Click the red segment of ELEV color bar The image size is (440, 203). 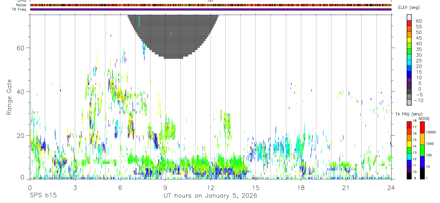409,23
